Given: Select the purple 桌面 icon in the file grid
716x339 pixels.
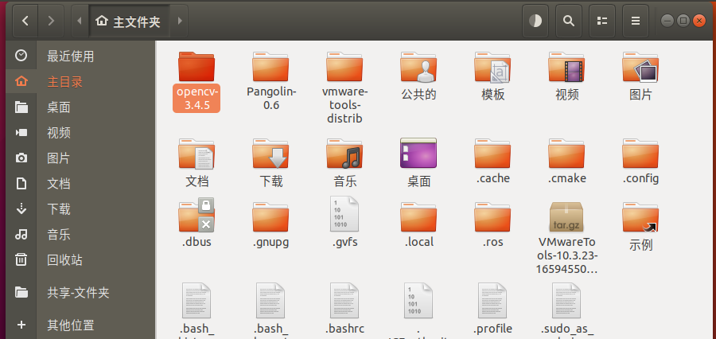Looking at the screenshot, I should click(418, 153).
